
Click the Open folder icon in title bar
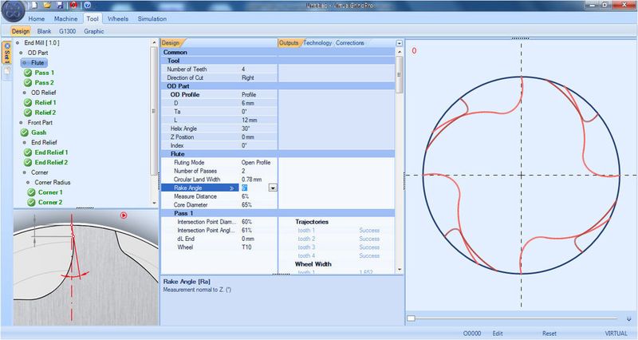(47, 6)
